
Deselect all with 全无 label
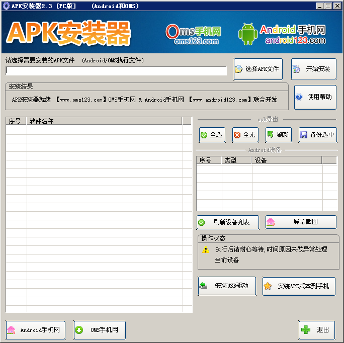(x=249, y=134)
